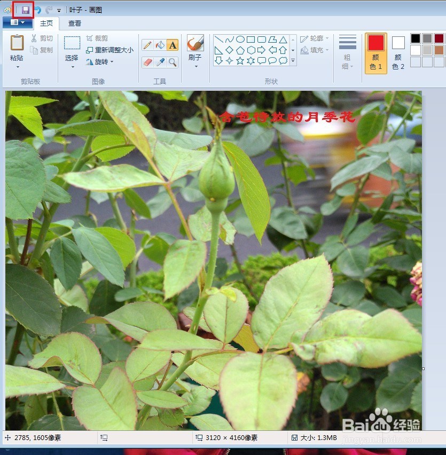Choose the Rounded rectangular callout shape

click(261, 61)
